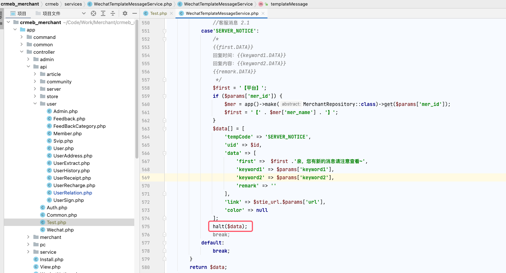
Task: Select the UserRelation.php file
Action: (x=72, y=193)
